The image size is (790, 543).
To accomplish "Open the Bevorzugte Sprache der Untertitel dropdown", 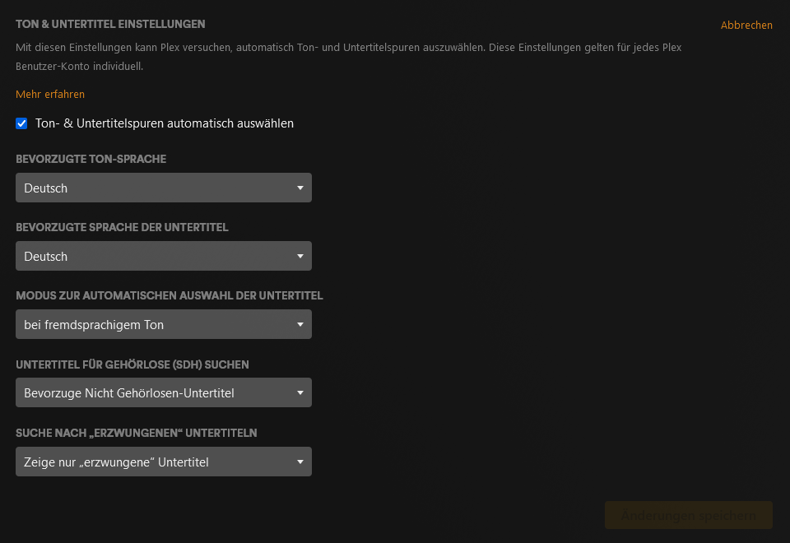I will (163, 256).
